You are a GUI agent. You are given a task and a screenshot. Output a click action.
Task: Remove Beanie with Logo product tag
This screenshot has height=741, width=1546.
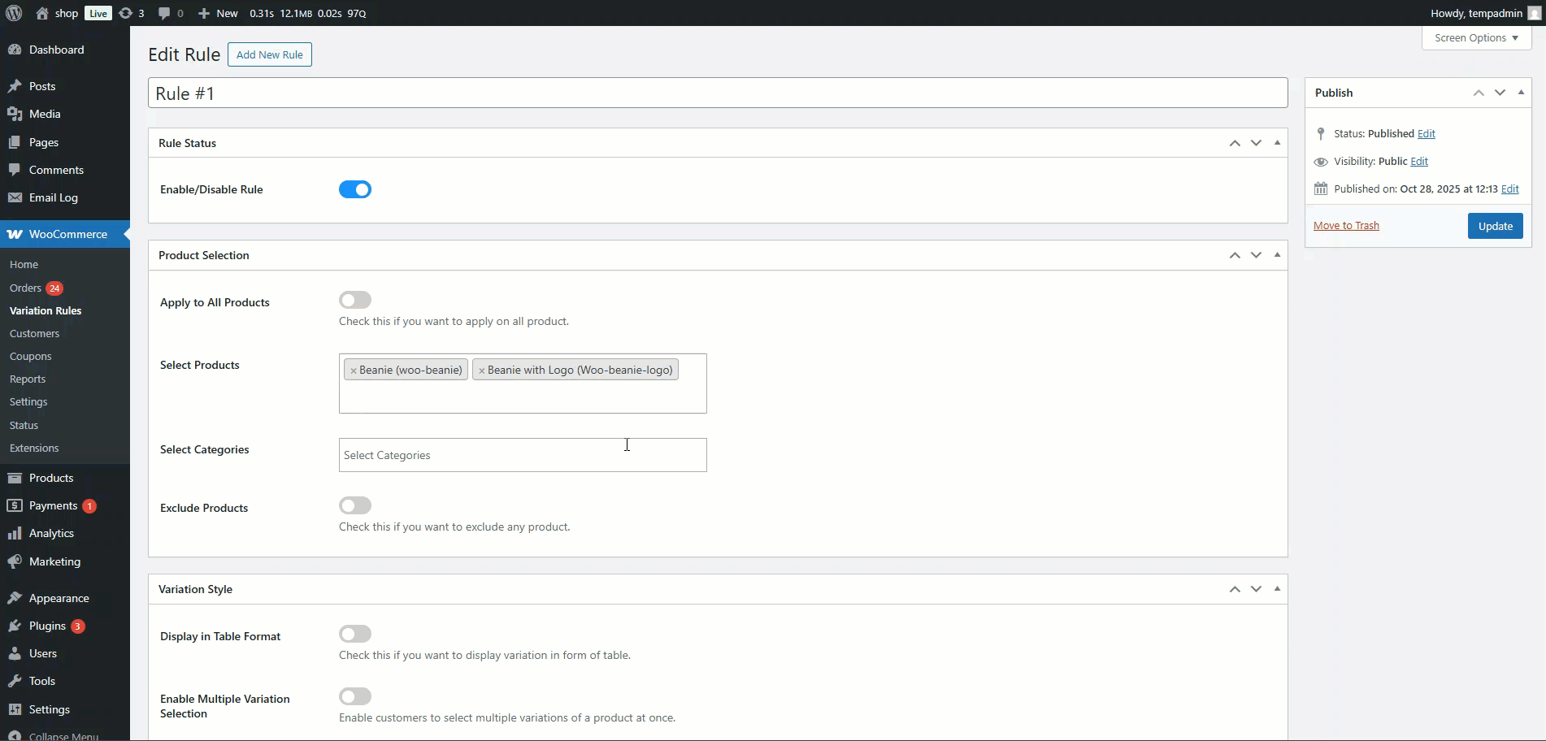pos(481,370)
